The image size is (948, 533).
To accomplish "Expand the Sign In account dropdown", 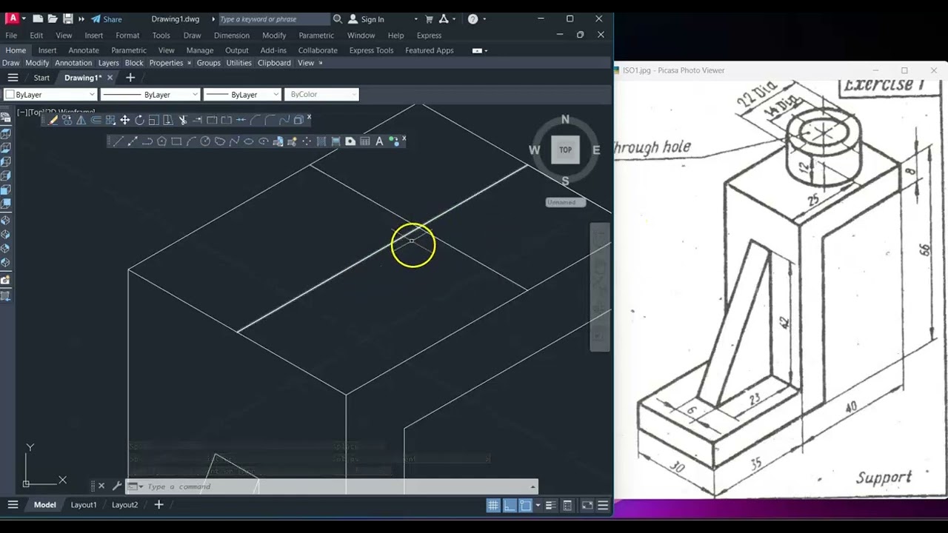I will click(415, 19).
